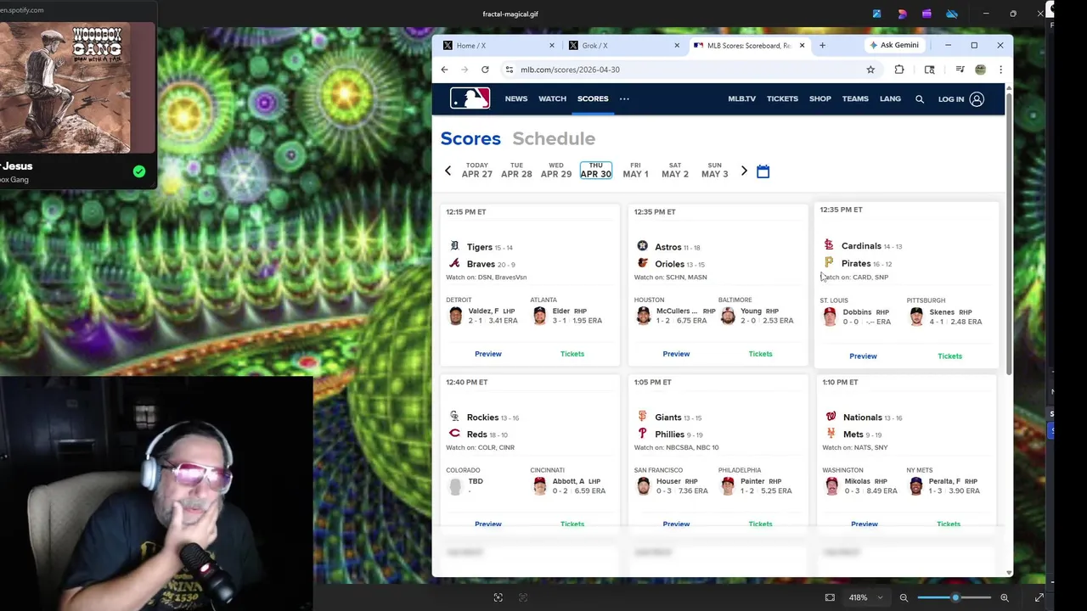
Task: Select the TUE APR 28 date
Action: [516, 171]
